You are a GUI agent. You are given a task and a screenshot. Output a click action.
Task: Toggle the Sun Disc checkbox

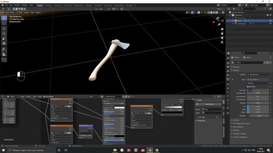[248, 87]
